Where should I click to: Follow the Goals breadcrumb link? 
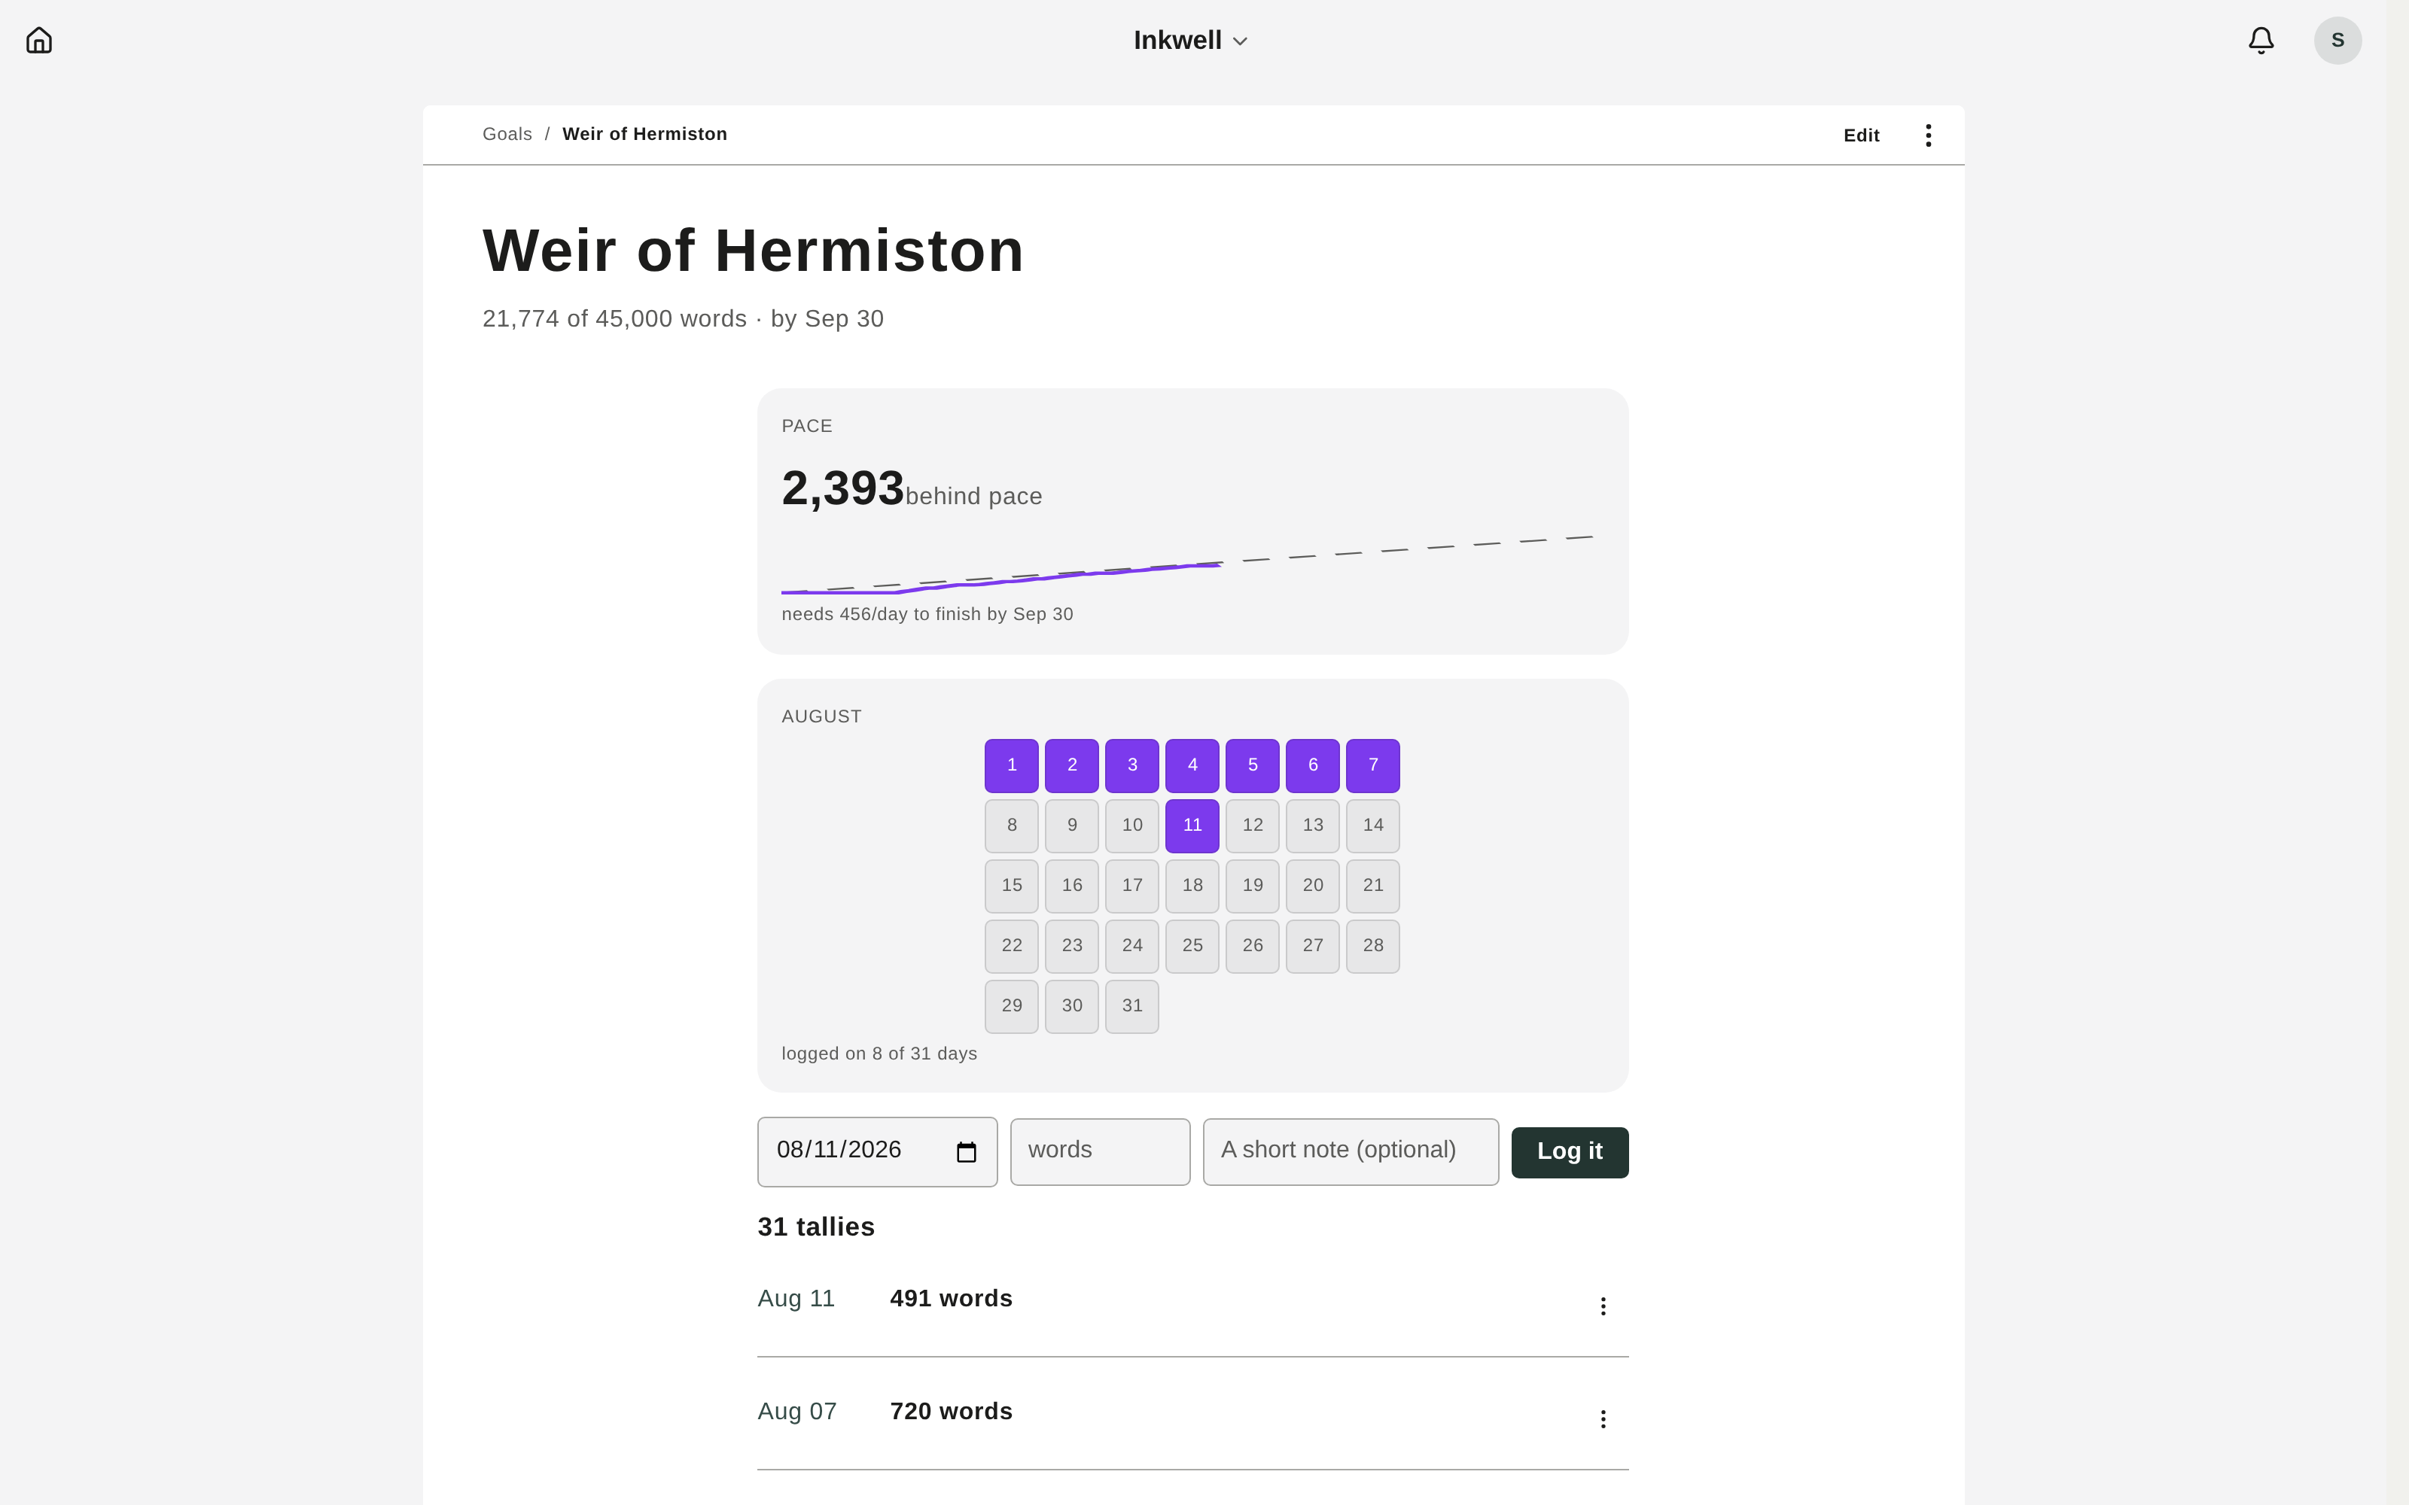point(507,135)
